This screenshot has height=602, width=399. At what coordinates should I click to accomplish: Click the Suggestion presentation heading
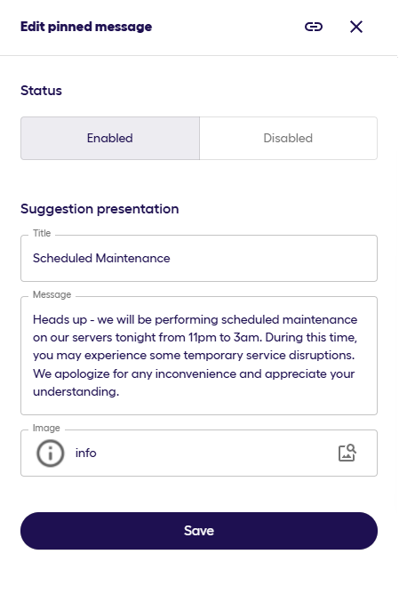[x=100, y=209]
